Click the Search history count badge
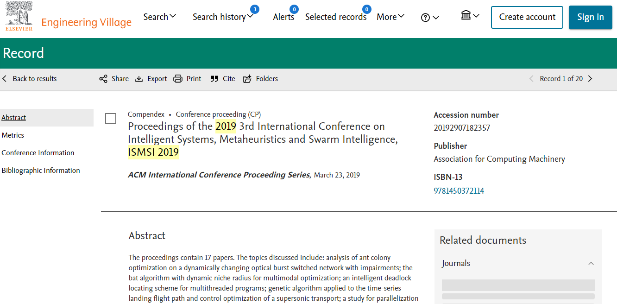The width and height of the screenshot is (617, 304). (x=254, y=9)
